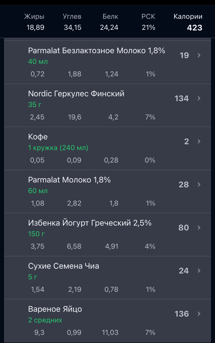Tap chevron beside Parmalat Безлактозное Молоко
Viewport: 215px width, 343px height.
199,55
